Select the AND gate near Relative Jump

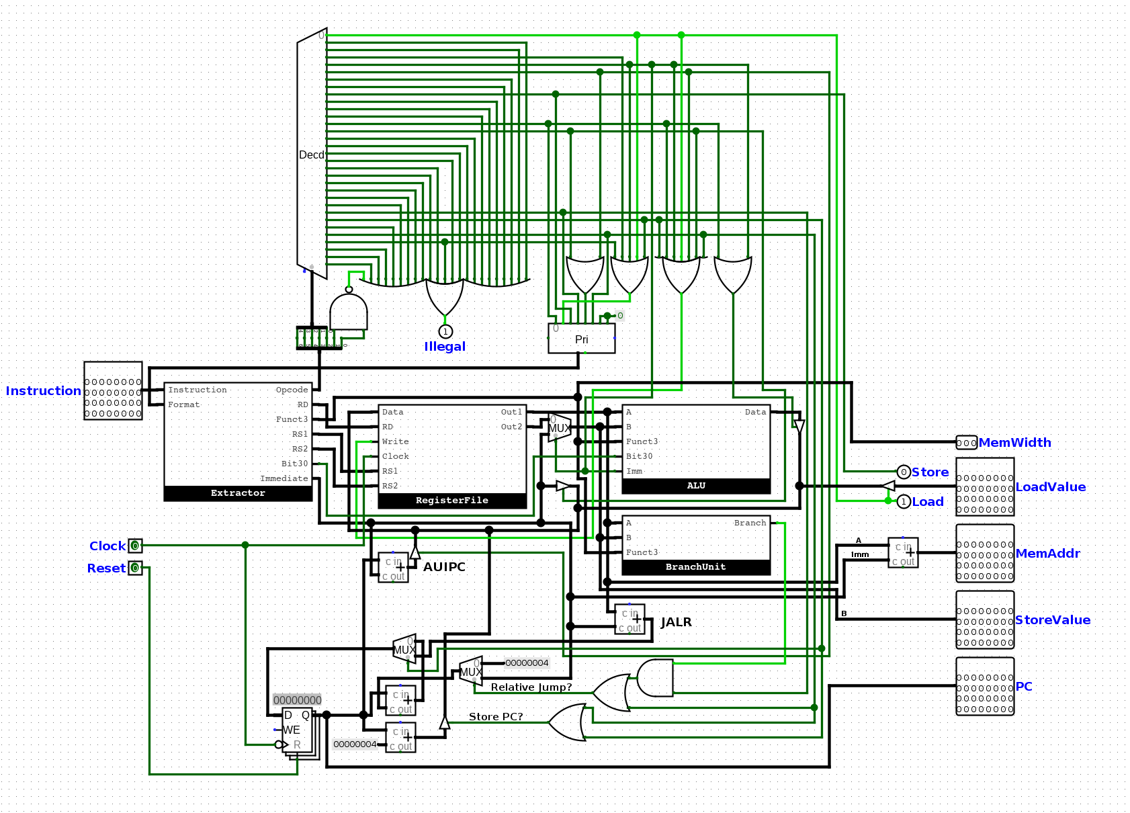click(655, 678)
